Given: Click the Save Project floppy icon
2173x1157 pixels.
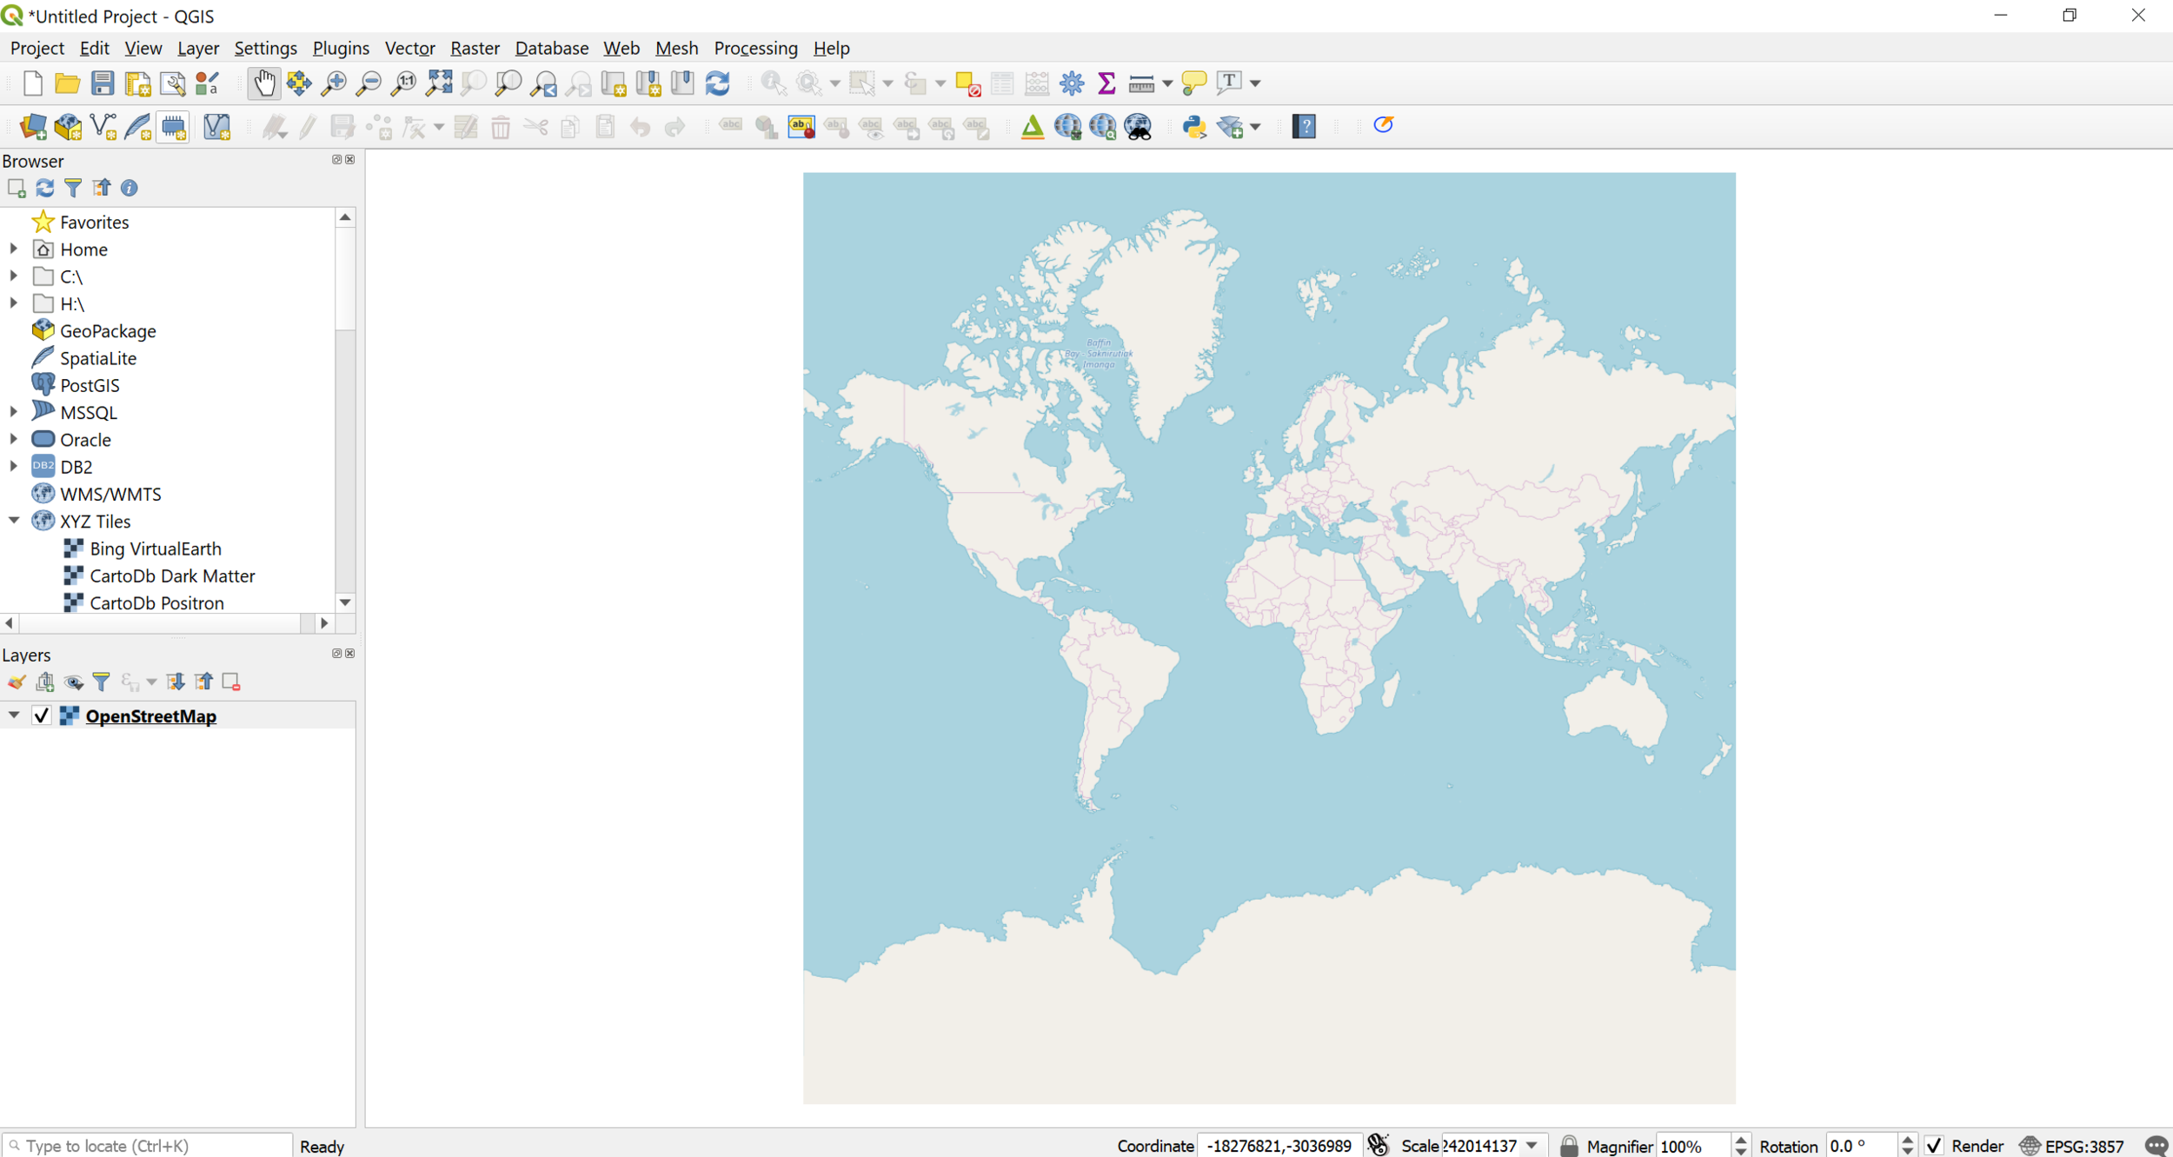Looking at the screenshot, I should click(x=103, y=83).
